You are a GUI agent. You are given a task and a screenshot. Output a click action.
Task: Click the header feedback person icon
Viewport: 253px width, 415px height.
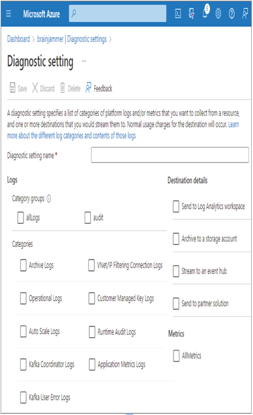[245, 13]
